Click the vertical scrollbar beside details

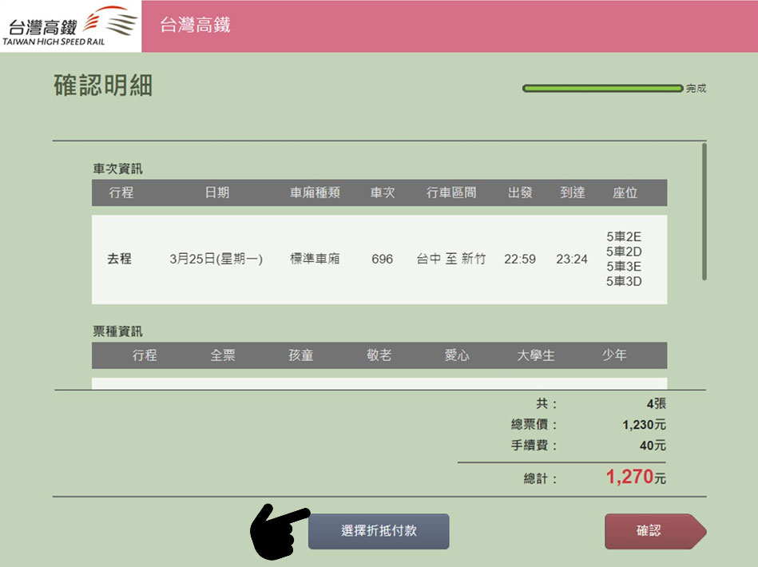(x=704, y=212)
